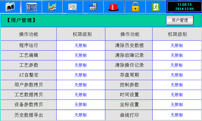Click the 用户管理 button
Image resolution: width=202 pixels, height=121 pixels.
coord(180,20)
